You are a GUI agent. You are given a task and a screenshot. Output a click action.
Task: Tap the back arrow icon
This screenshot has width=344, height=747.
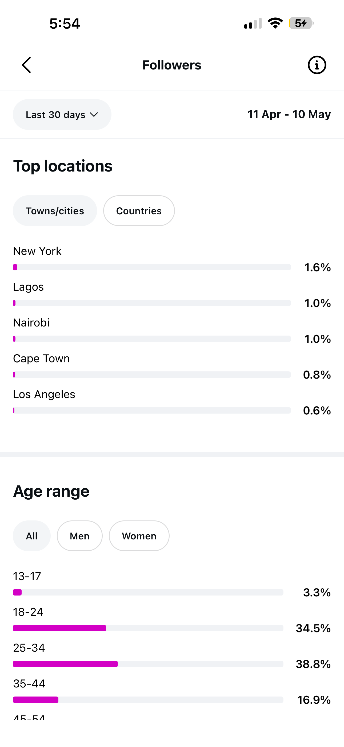[26, 65]
